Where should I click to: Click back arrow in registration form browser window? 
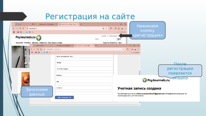click(32, 49)
